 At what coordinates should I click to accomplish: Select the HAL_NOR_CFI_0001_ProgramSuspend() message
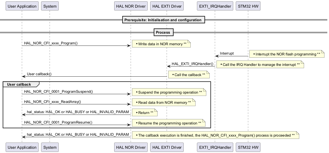[x=58, y=92]
